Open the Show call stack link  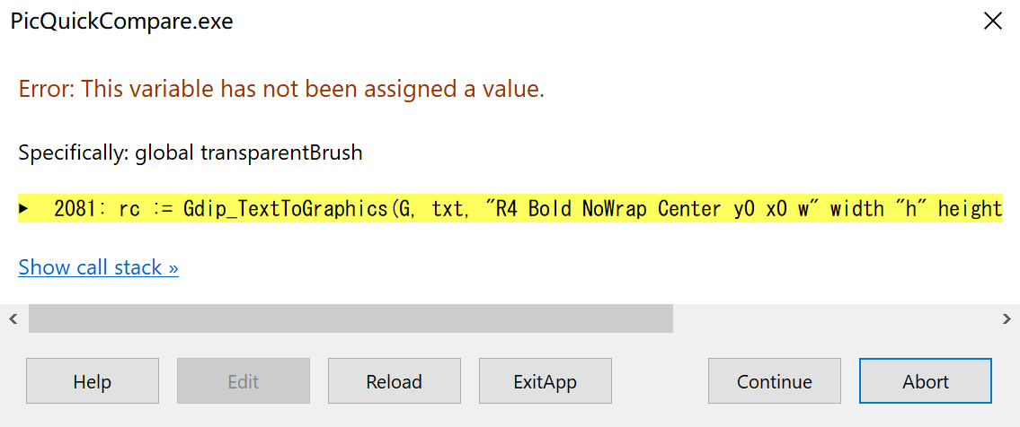pos(98,267)
